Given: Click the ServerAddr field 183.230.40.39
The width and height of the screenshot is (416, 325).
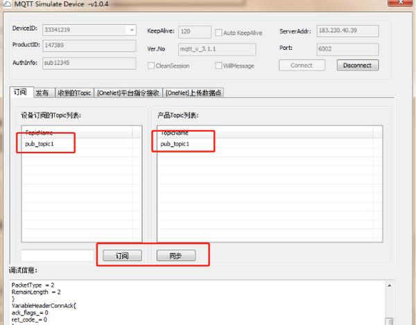Looking at the screenshot, I should (347, 30).
